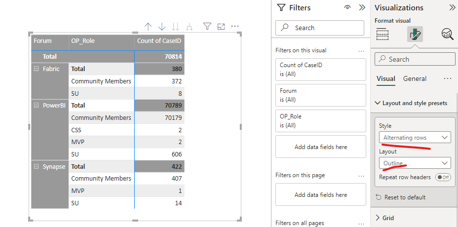The image size is (458, 227).
Task: Open Build visual fields icon
Action: click(x=382, y=35)
